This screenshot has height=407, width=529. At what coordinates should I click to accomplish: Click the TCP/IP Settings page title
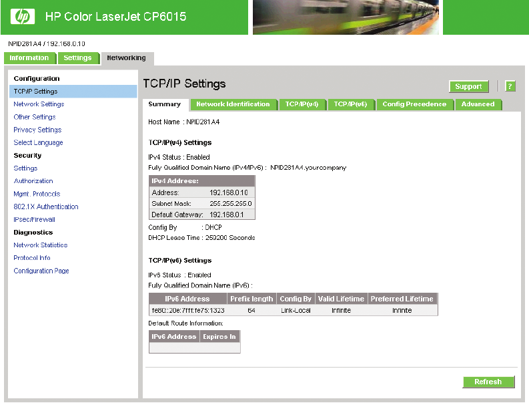[x=185, y=84]
